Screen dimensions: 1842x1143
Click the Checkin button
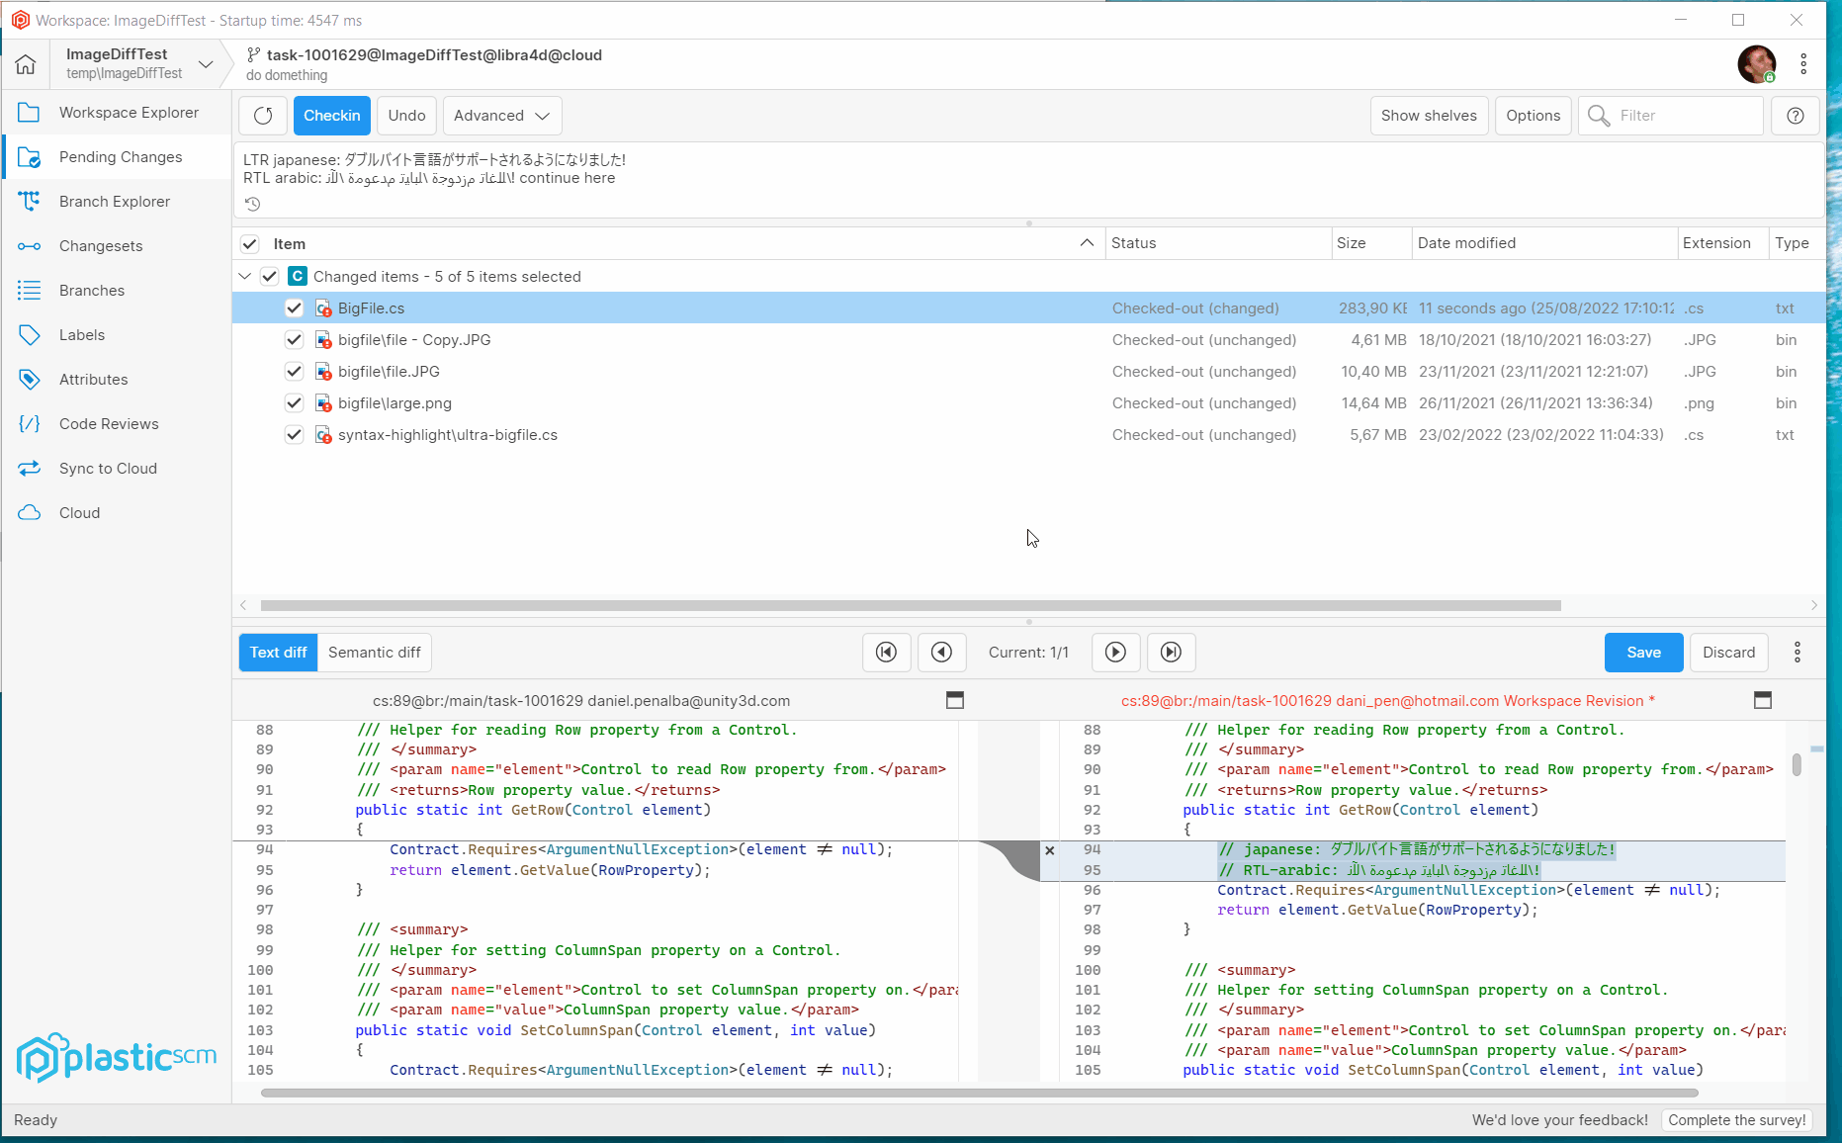point(331,115)
